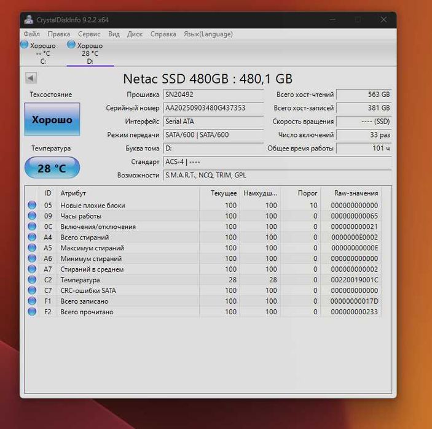Select the D: disk tab at 28 °C
Screen dimensions: 432x429
[90, 53]
